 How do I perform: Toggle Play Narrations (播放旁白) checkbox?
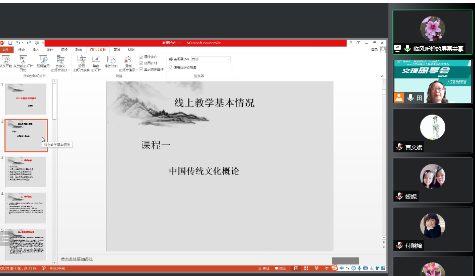tap(142, 57)
